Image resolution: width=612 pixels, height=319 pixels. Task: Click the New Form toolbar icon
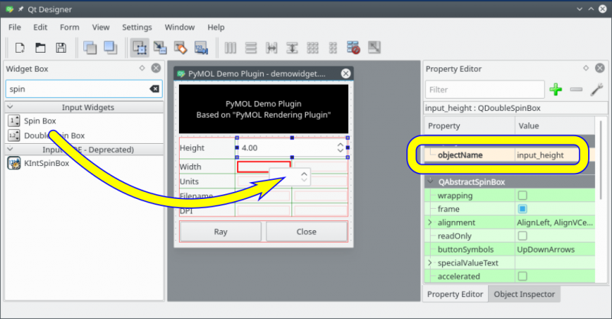coord(21,47)
